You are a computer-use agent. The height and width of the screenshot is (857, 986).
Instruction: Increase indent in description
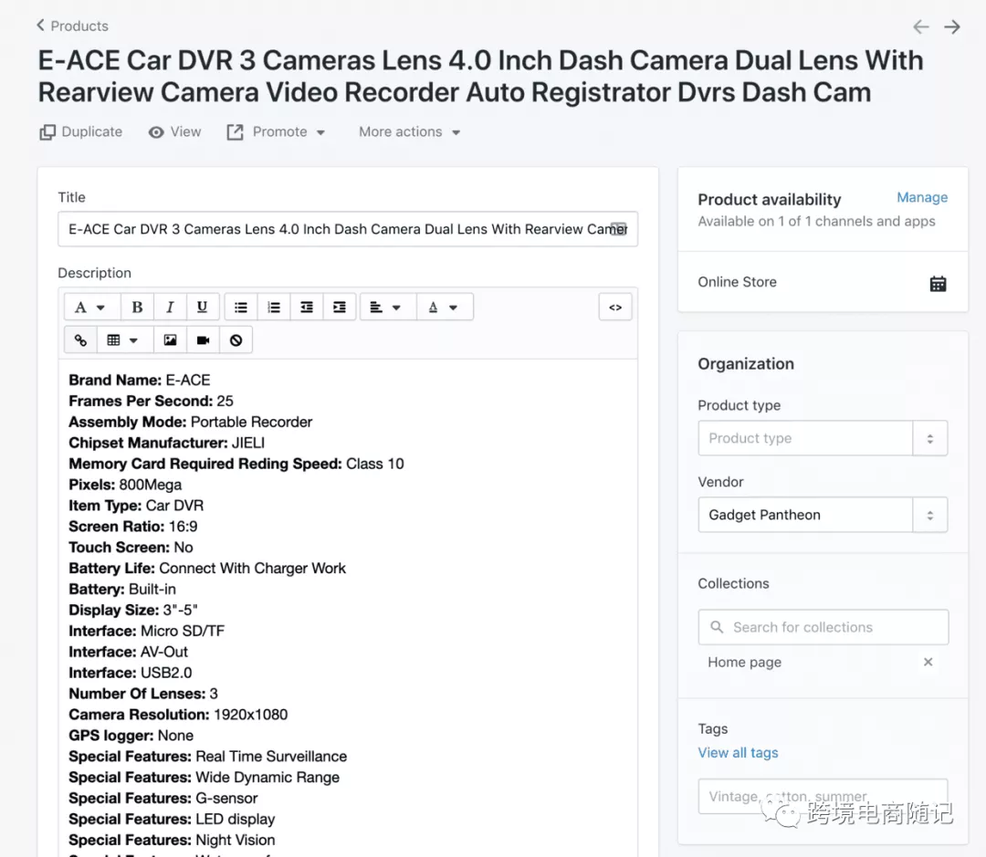(x=339, y=307)
